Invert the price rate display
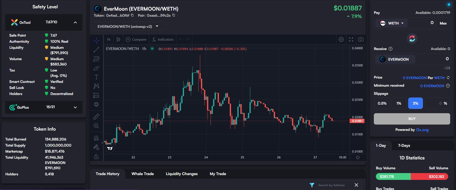The image size is (456, 190). pos(448,78)
